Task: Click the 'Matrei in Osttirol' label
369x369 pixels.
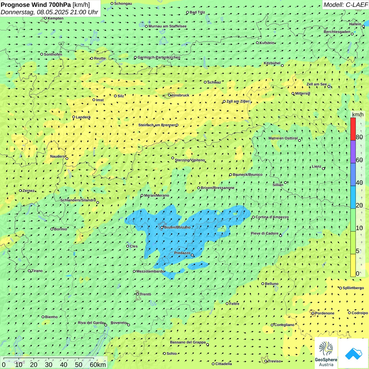Action: pos(283,138)
